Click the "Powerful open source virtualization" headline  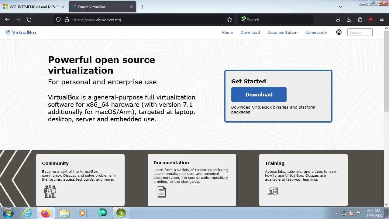point(102,65)
